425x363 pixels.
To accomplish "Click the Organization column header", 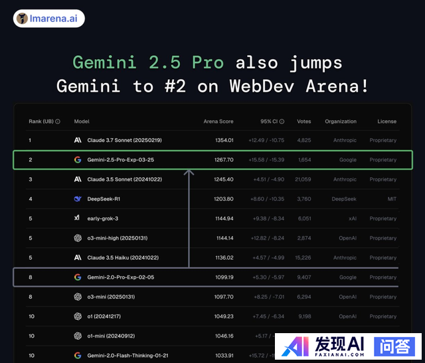I will click(341, 121).
